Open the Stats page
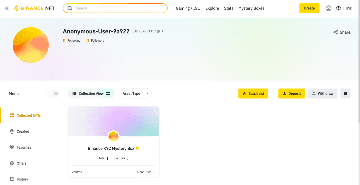360x185 pixels. pos(229,8)
